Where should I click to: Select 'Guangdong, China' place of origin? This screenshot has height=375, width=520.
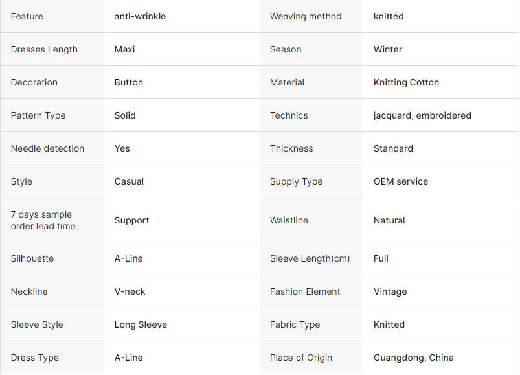(414, 358)
